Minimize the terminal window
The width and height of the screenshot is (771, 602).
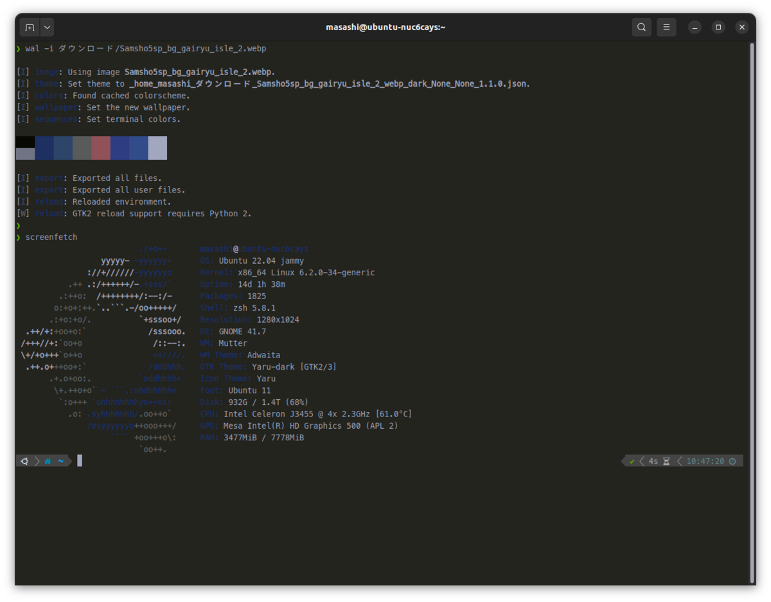coord(695,28)
